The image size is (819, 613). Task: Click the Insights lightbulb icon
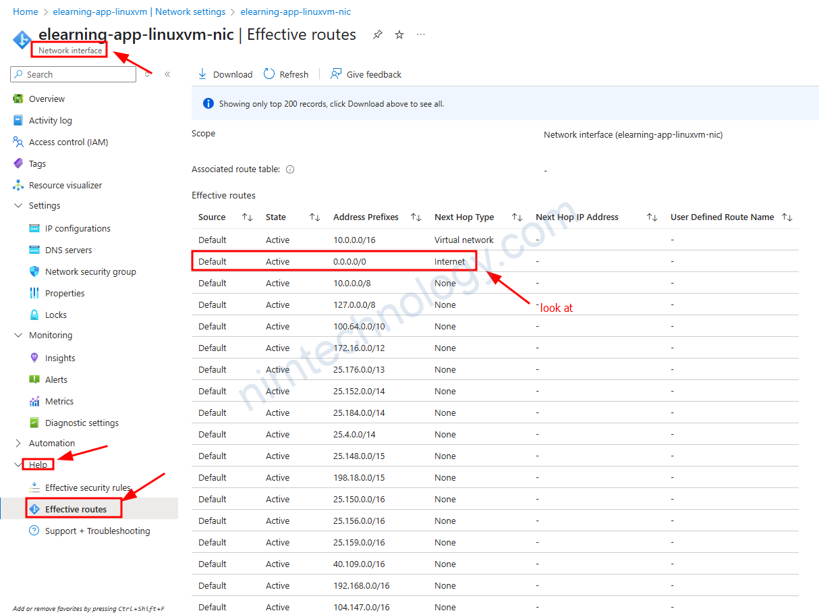(x=34, y=358)
